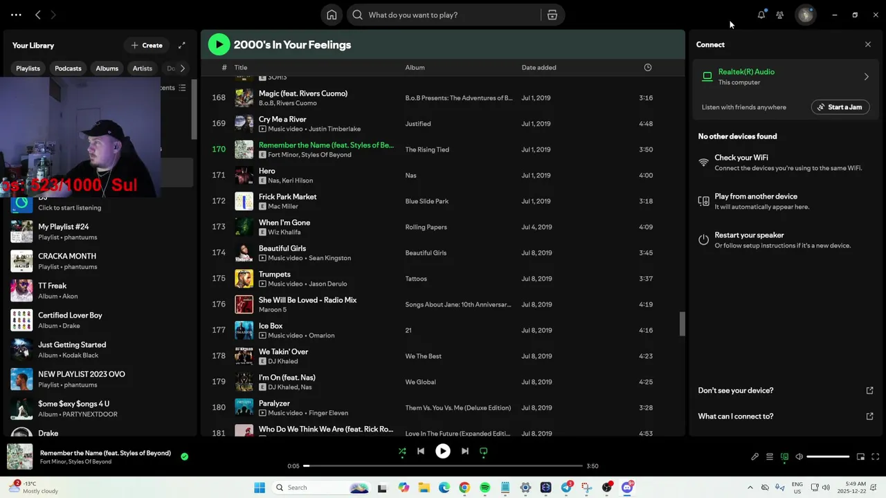Screen dimensions: 886x498
Task: Click green check next to the now playing song
Action: coord(184,456)
